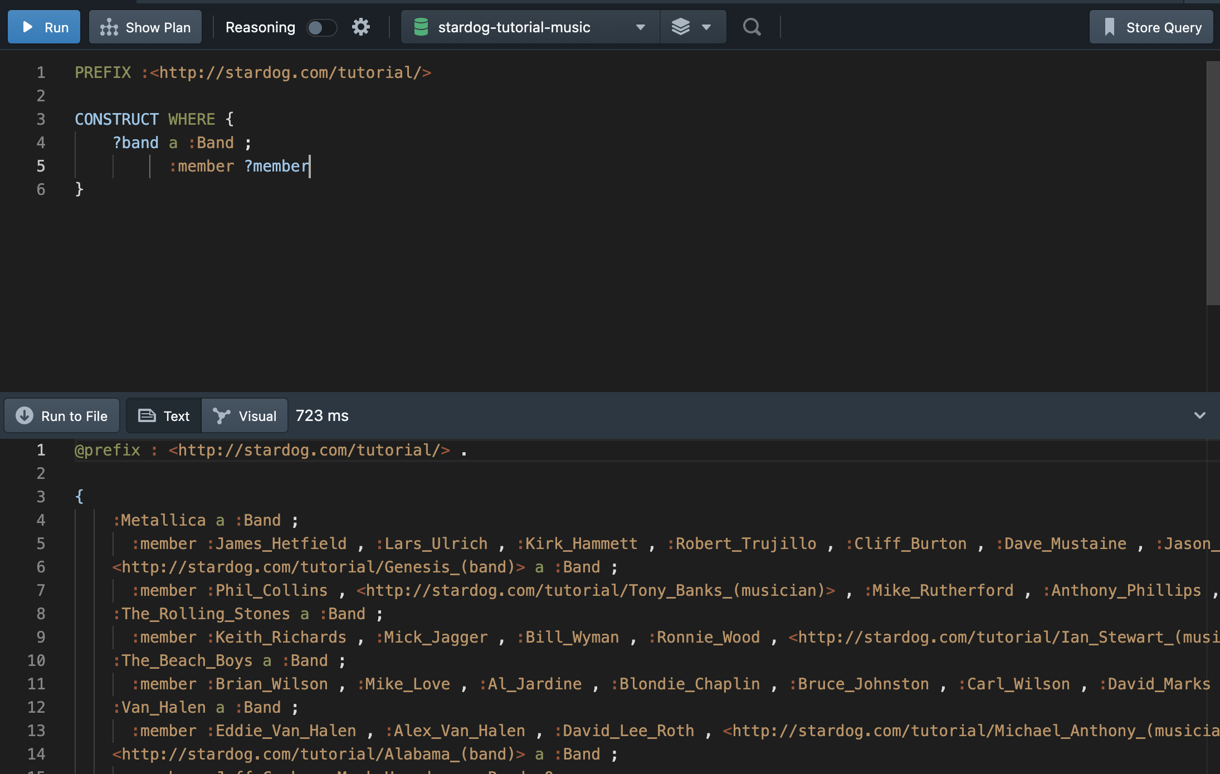Click :Al_Jardine in results
This screenshot has height=774, width=1220.
(530, 684)
